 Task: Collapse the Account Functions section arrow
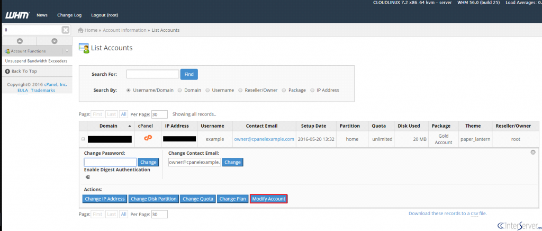point(67,51)
